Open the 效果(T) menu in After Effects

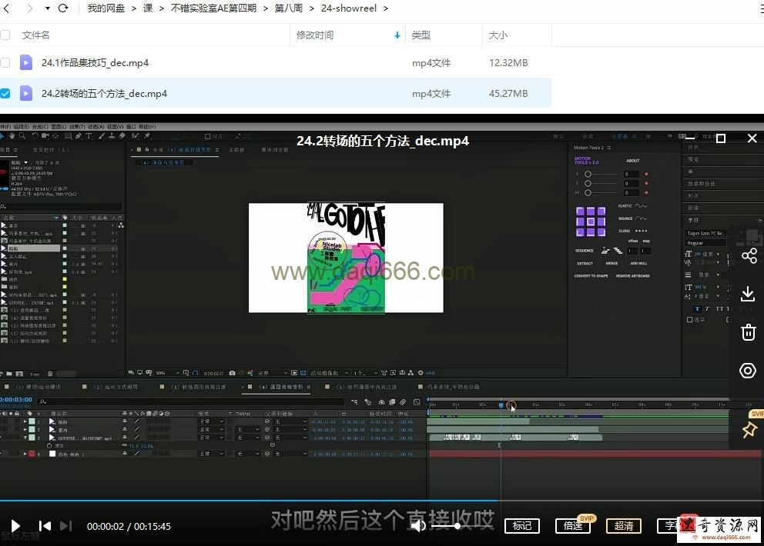pos(77,127)
